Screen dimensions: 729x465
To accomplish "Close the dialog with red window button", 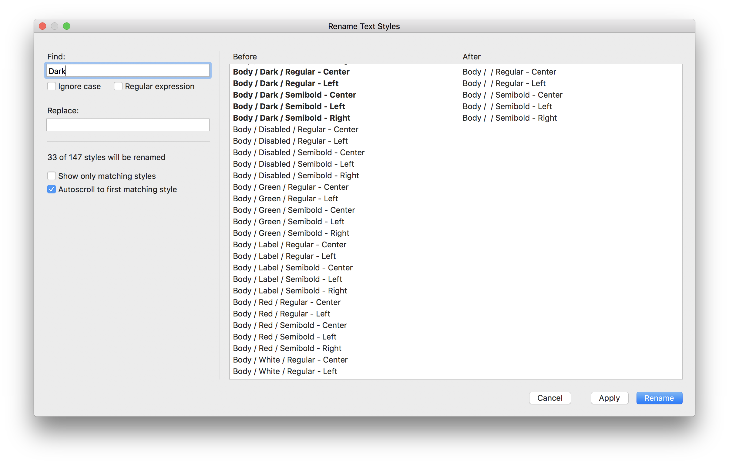I will click(42, 26).
